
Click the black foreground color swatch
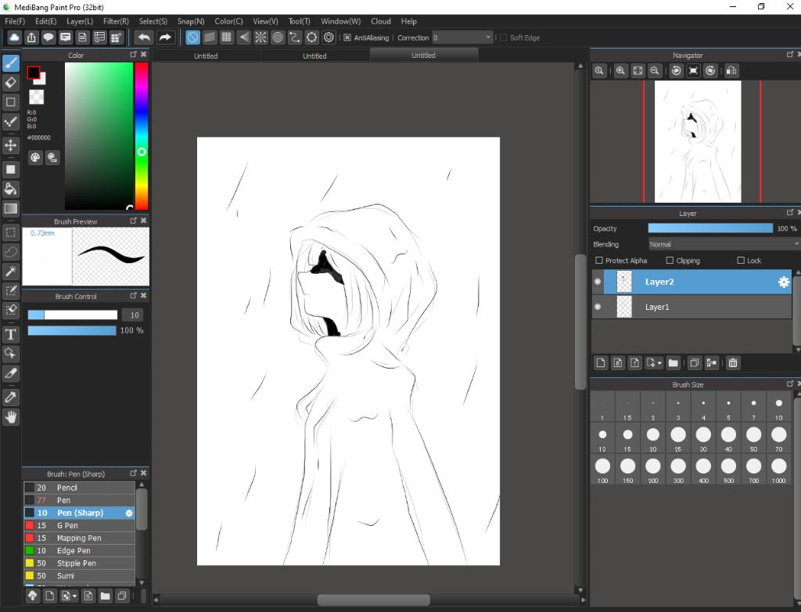(34, 73)
